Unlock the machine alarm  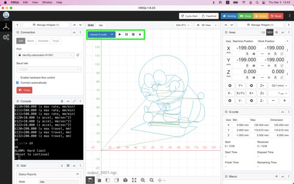point(261,16)
